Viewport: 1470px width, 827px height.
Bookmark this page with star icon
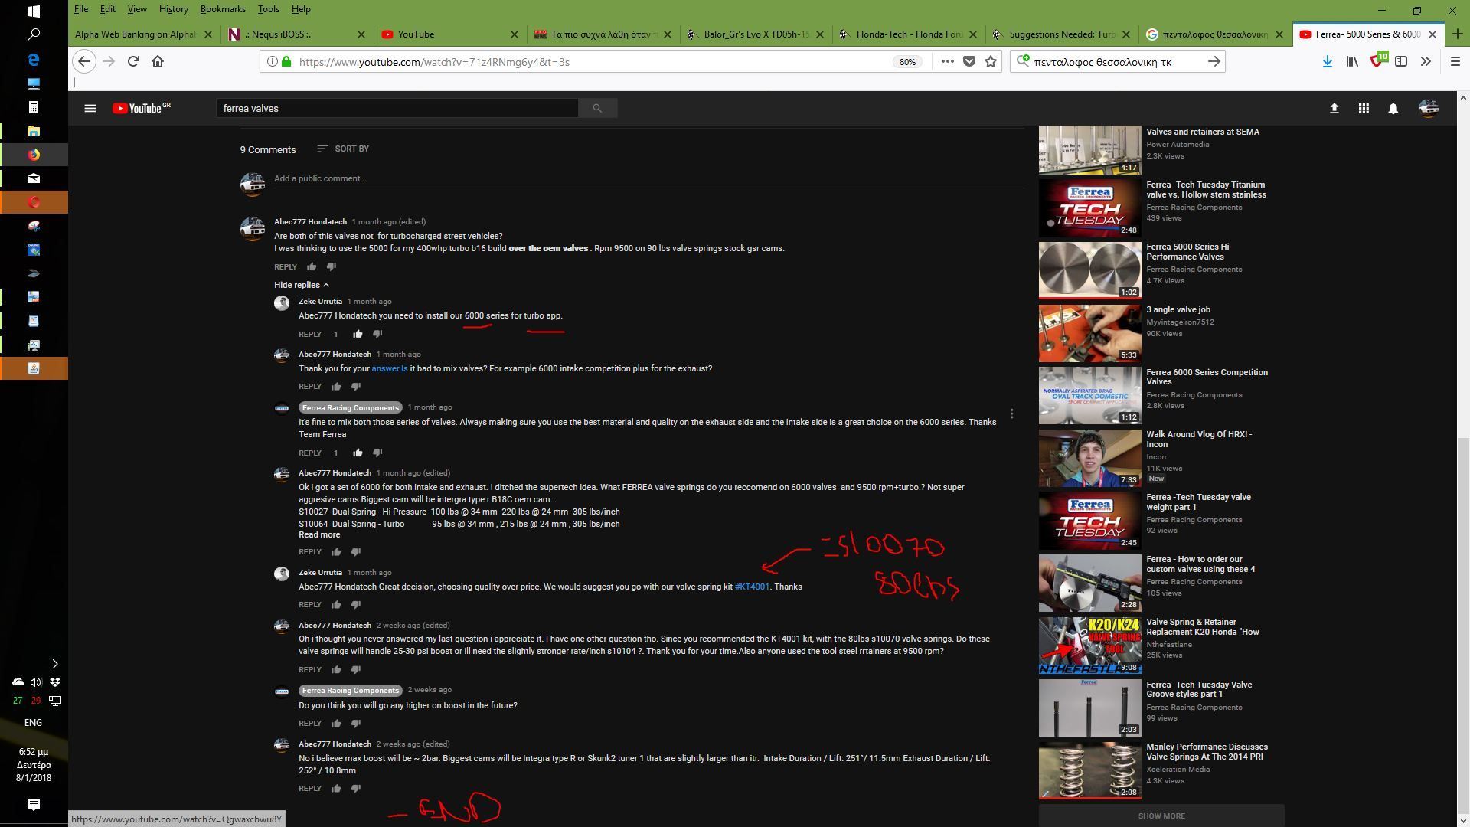pyautogui.click(x=991, y=62)
